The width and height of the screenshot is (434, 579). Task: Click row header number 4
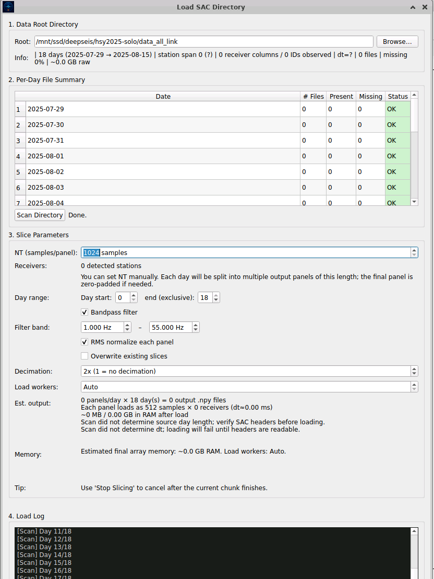[x=20, y=156]
